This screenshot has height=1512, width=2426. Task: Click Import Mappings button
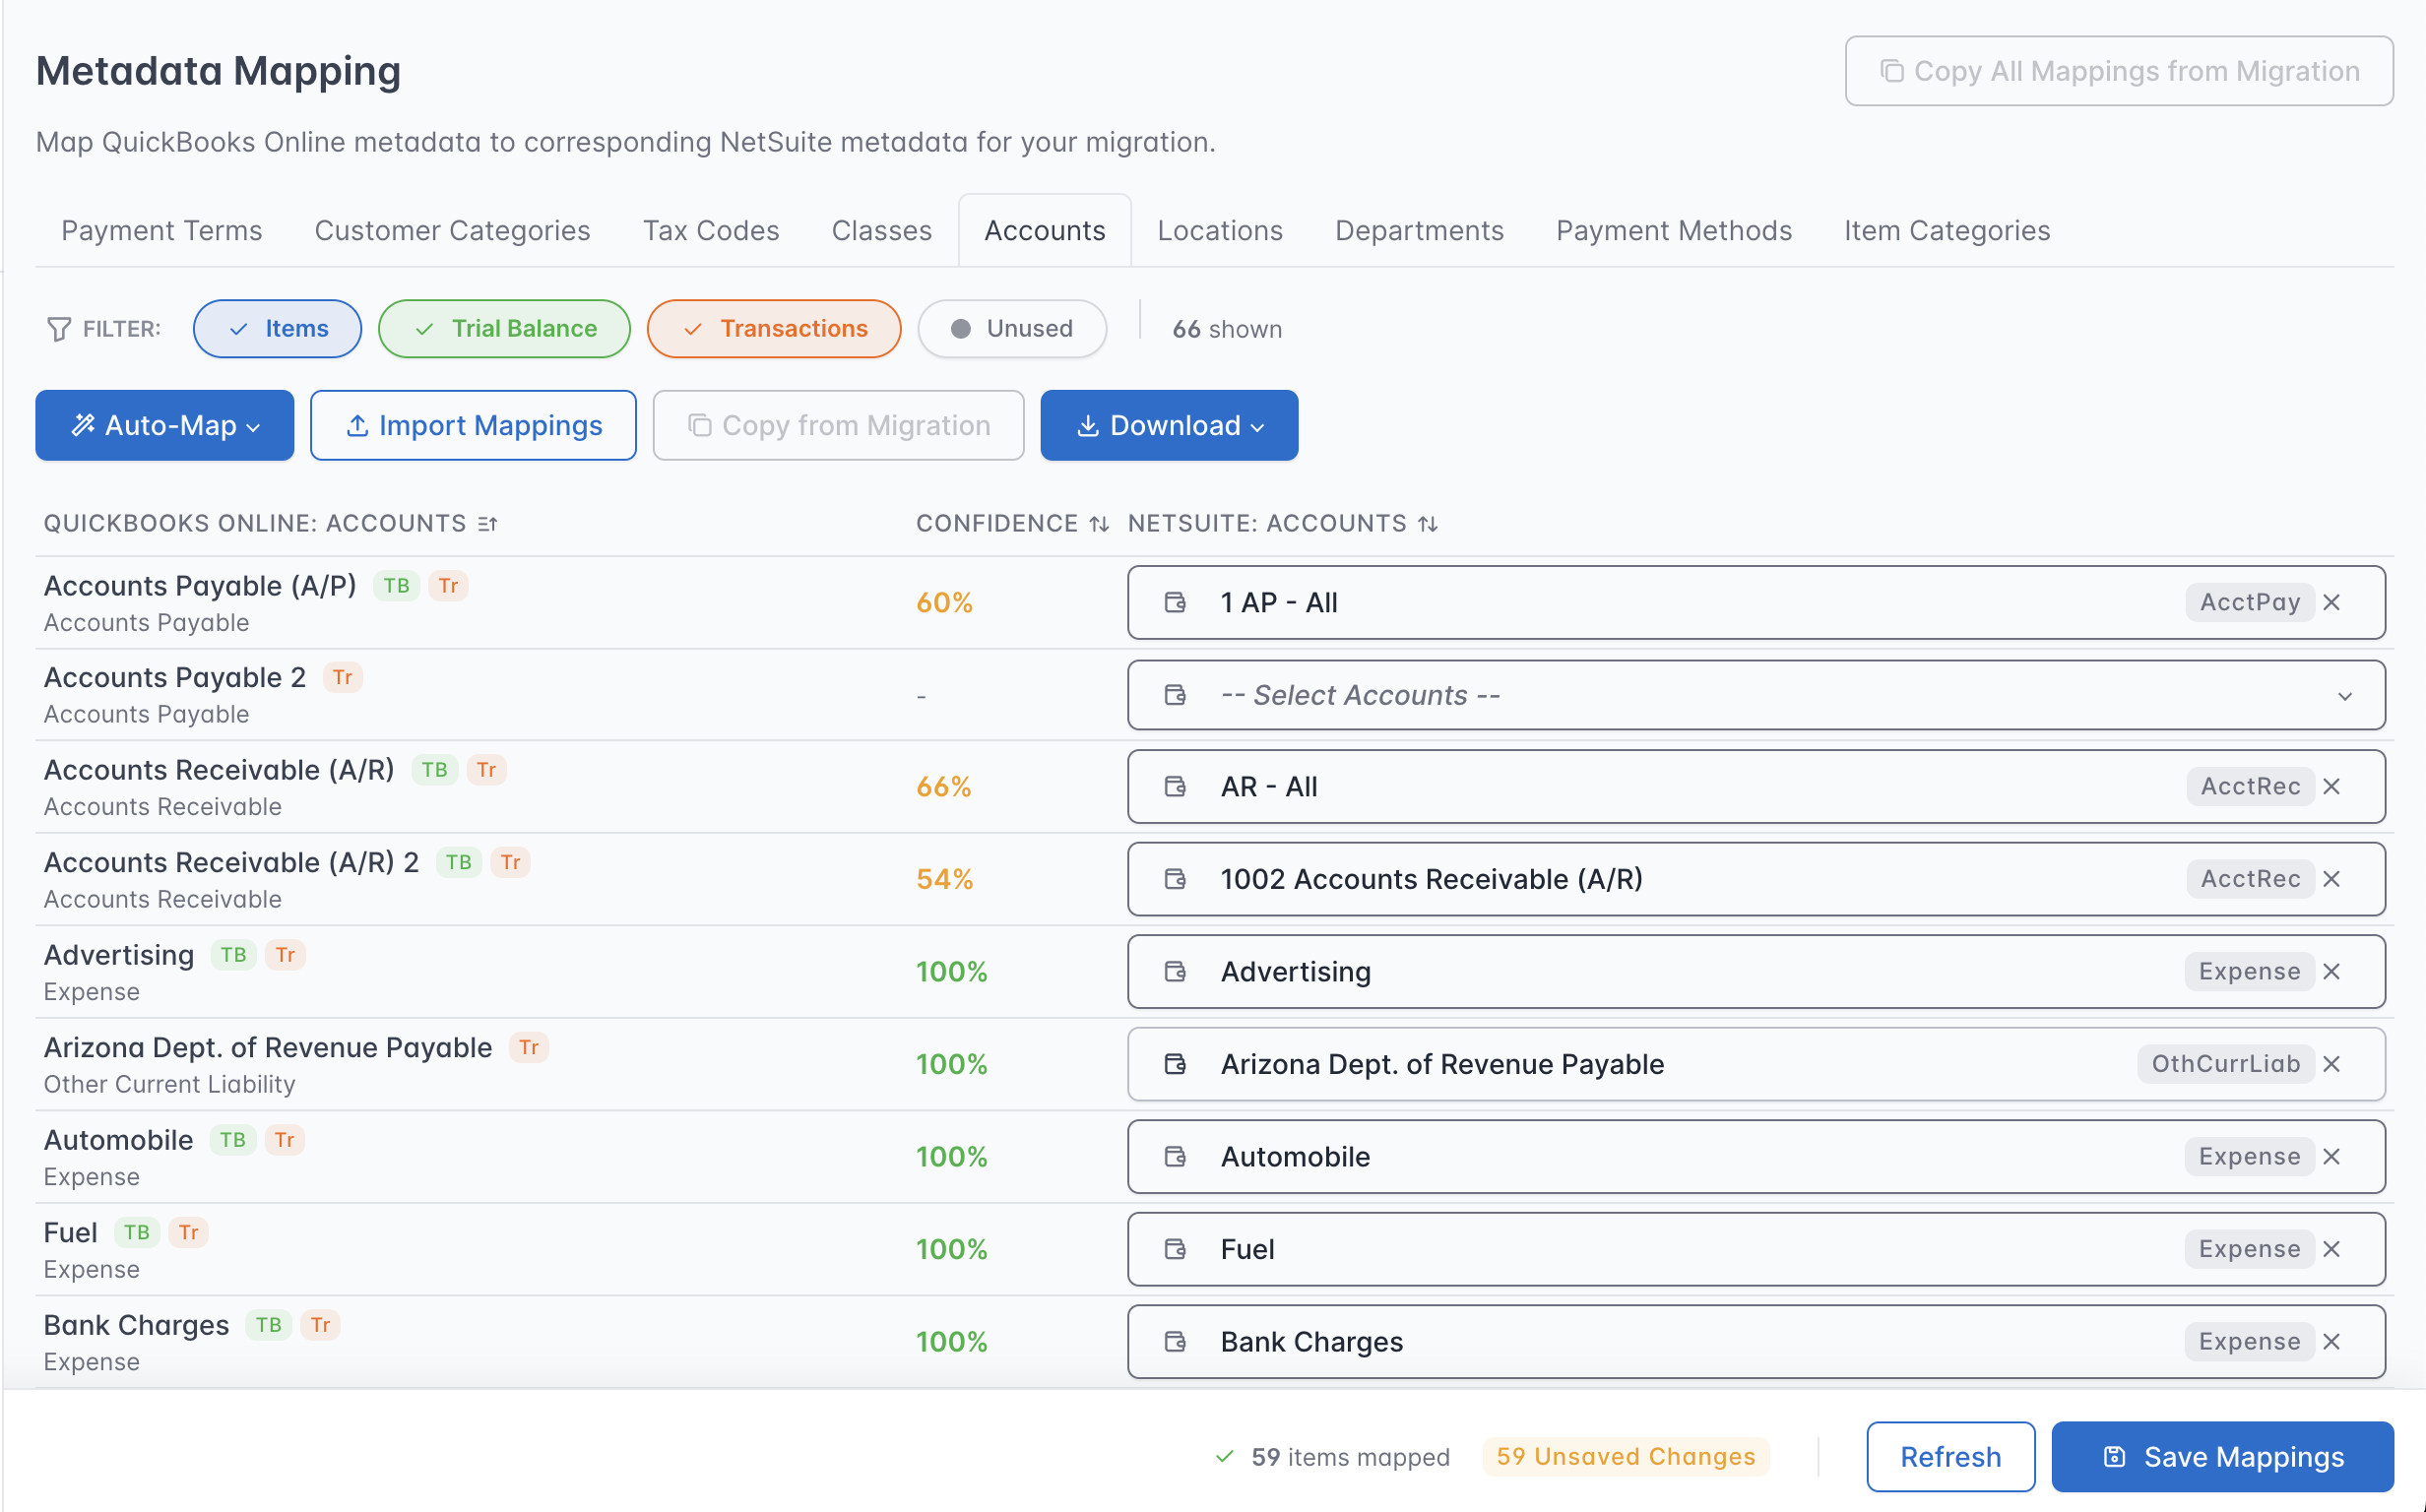[x=473, y=426]
